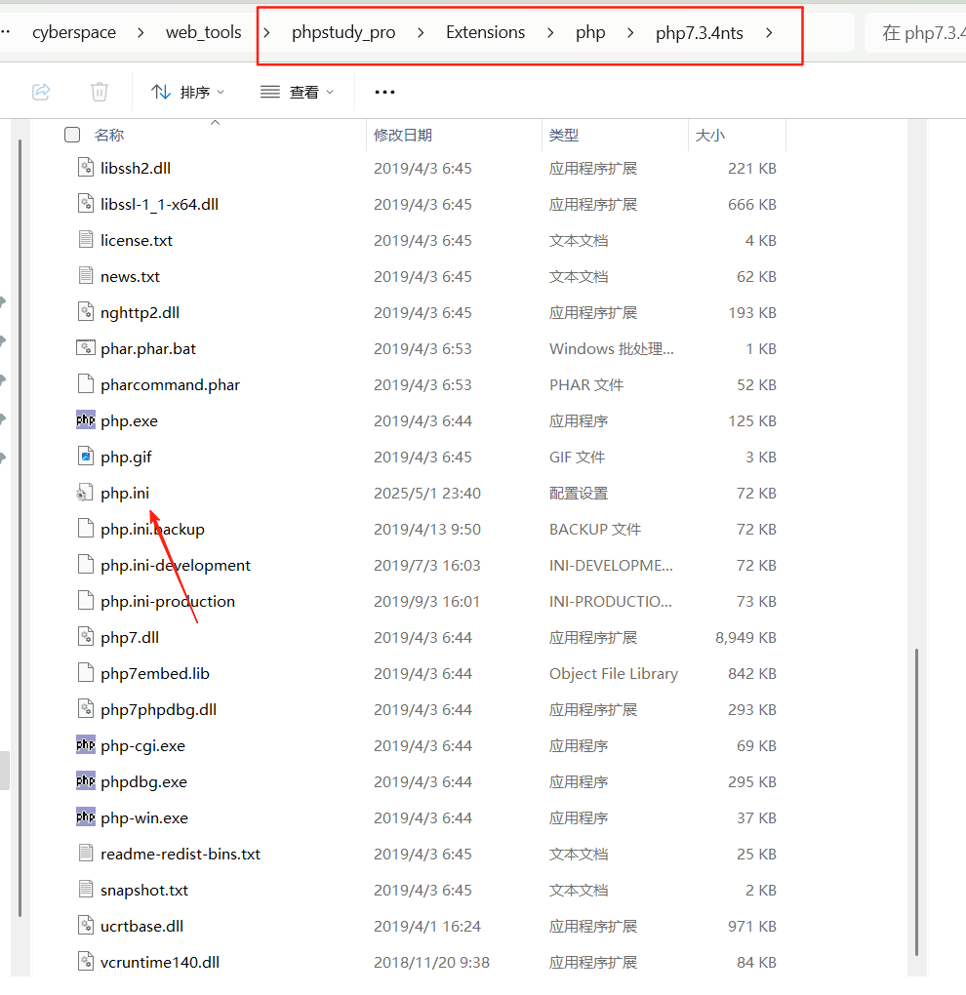Screen dimensions: 966x995
Task: Select the file name php.ini
Action: pos(125,493)
